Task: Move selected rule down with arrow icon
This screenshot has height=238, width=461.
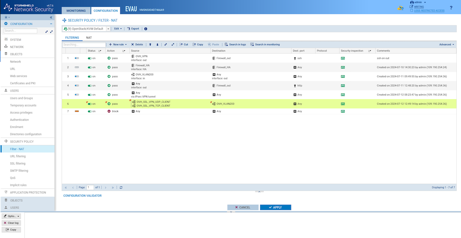Action: click(157, 44)
